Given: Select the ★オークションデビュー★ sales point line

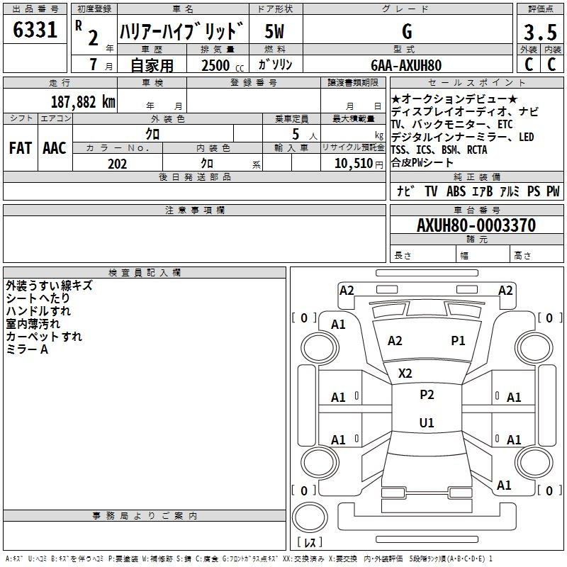Looking at the screenshot, I should pos(454,99).
